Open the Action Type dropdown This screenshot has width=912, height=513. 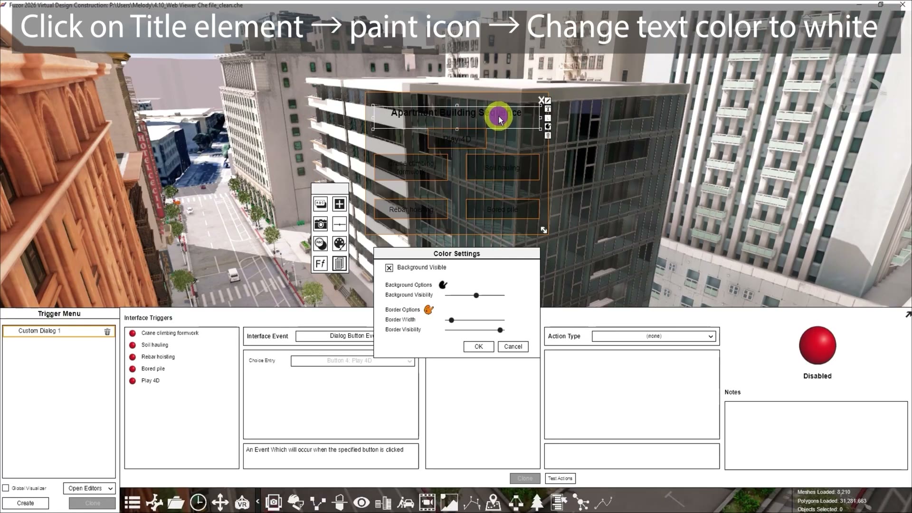click(x=654, y=336)
